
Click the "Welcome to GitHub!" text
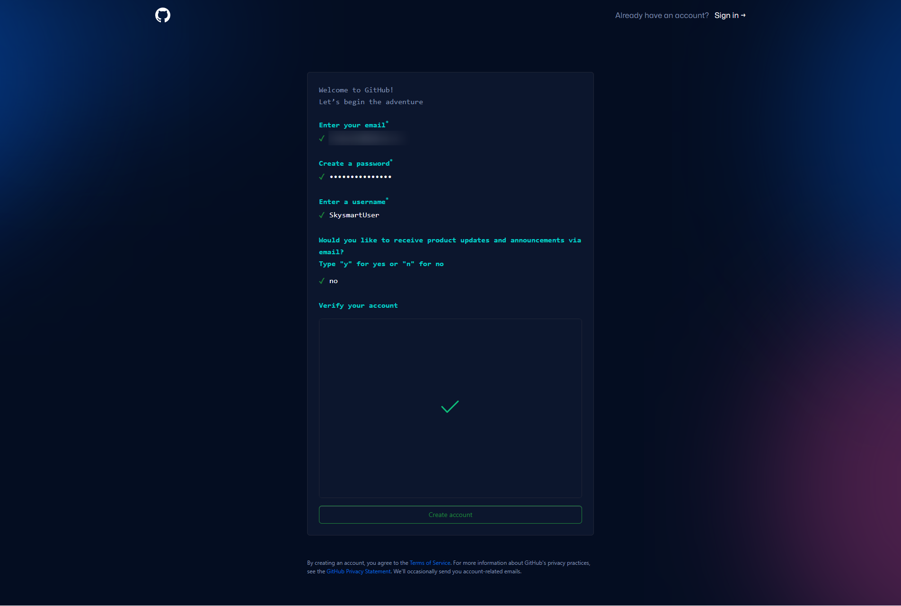coord(356,90)
